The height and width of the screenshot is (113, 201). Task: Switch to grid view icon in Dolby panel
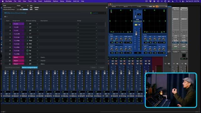coord(7,17)
